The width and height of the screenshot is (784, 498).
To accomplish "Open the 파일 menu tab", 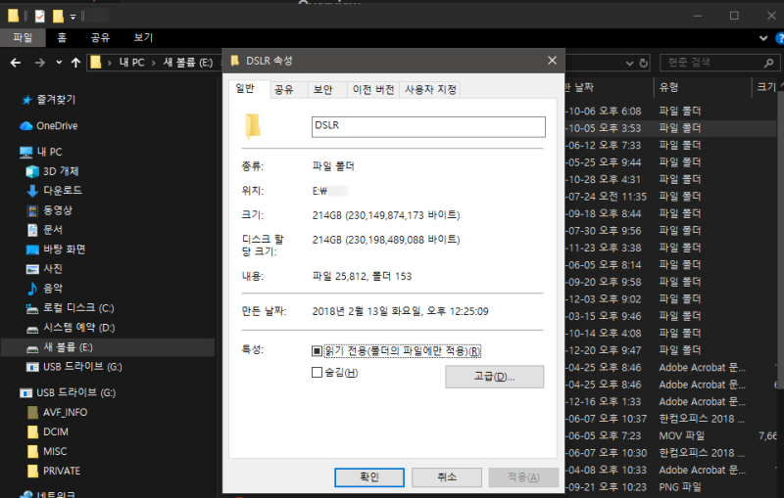I will [x=23, y=37].
